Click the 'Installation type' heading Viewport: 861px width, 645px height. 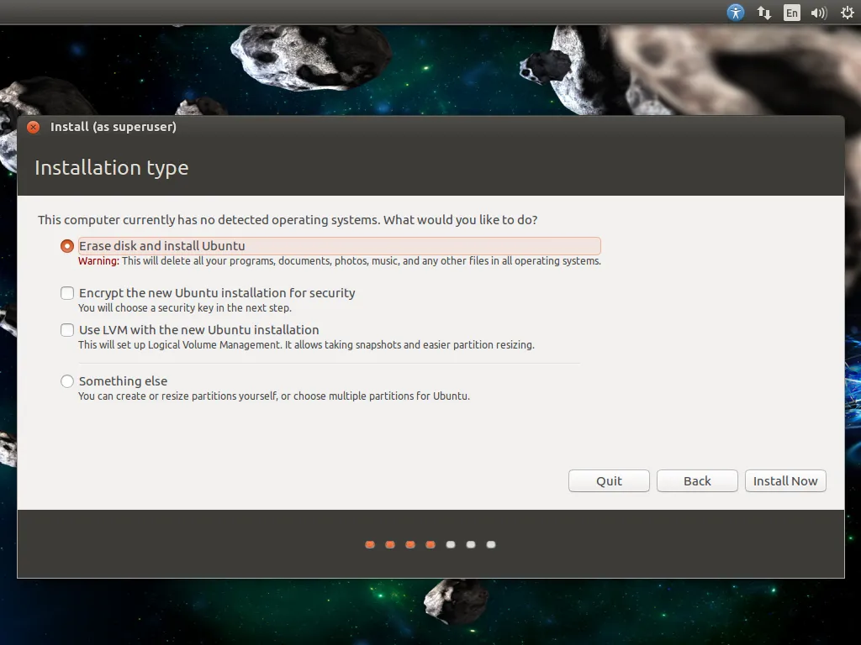[112, 168]
